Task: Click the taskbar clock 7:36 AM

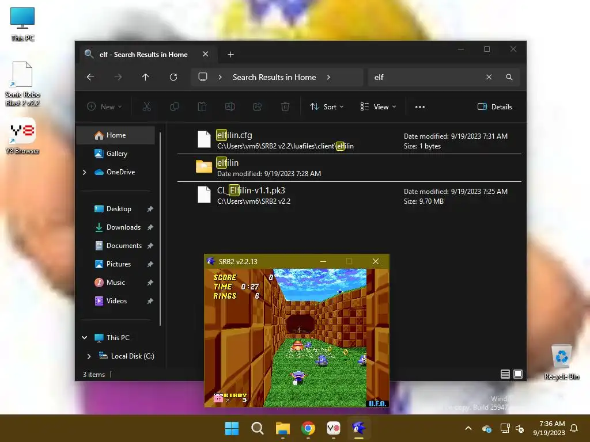Action: pos(549,428)
